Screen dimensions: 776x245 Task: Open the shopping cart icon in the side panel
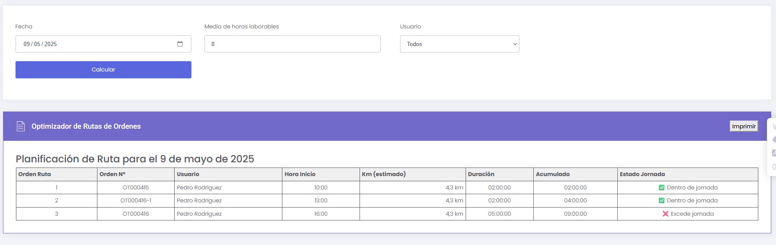click(x=774, y=127)
